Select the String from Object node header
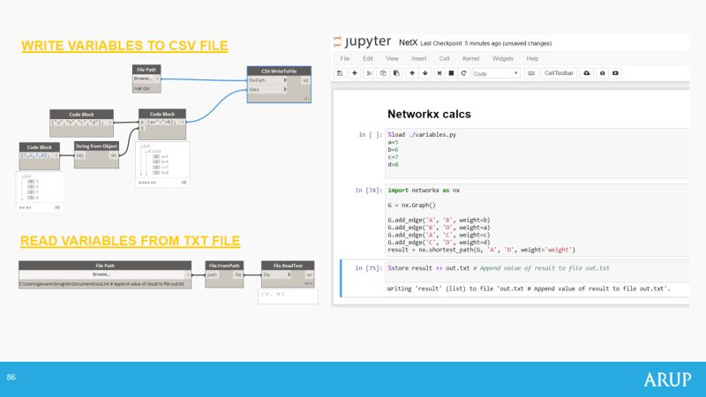The height and width of the screenshot is (397, 706). [x=96, y=146]
